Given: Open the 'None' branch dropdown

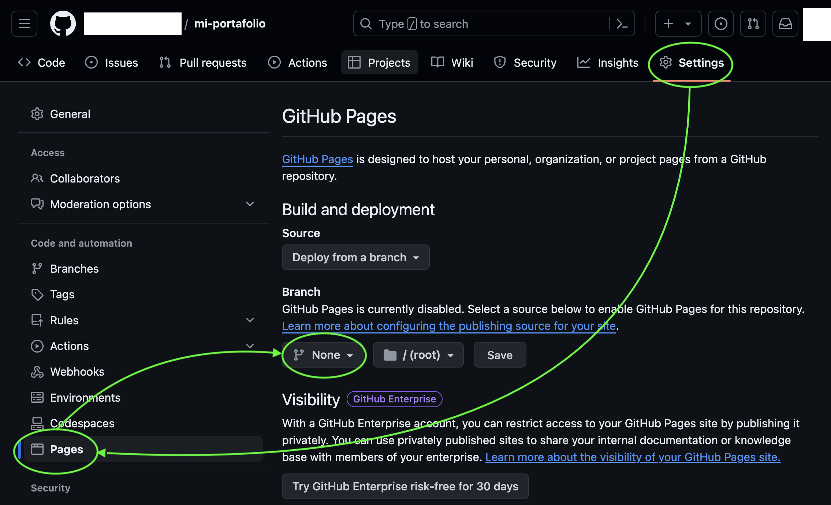Looking at the screenshot, I should tap(323, 355).
